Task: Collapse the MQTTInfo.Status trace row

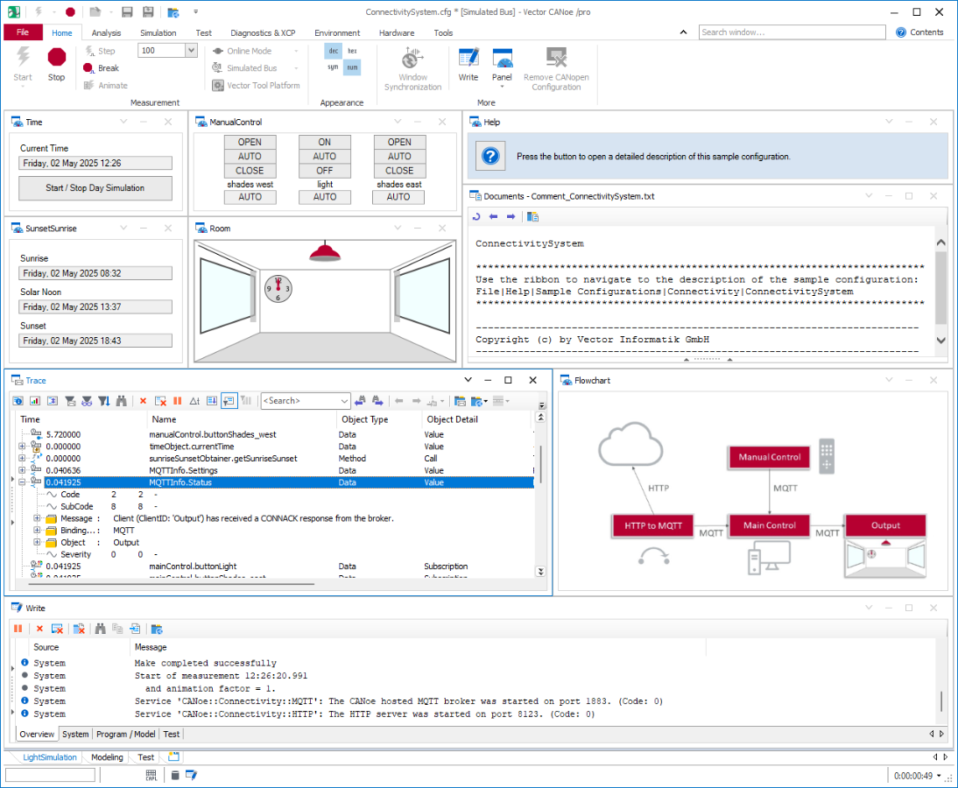Action: click(22, 482)
